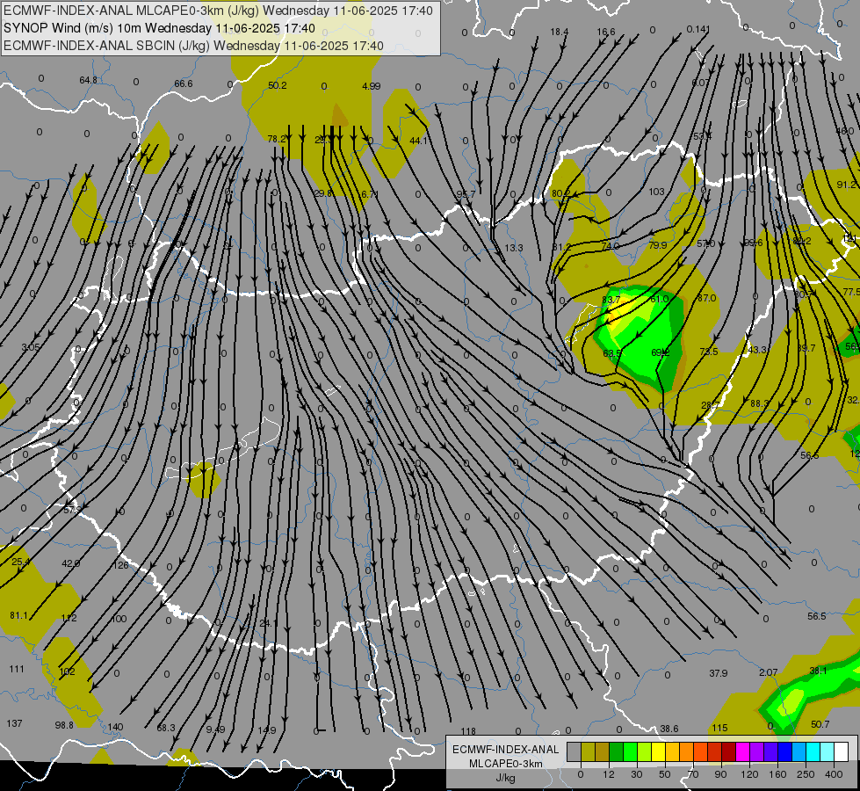
Task: Select the magenta legend swatch
Action: click(x=742, y=752)
